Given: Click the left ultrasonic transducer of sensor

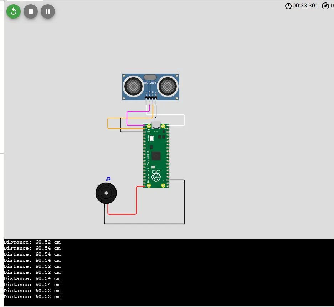Looking at the screenshot, I should (x=134, y=86).
